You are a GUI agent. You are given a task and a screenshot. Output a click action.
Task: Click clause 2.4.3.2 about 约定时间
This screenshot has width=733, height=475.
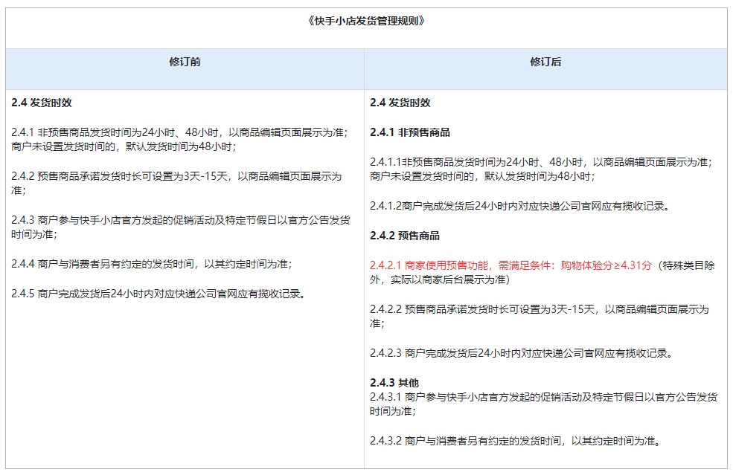click(516, 441)
